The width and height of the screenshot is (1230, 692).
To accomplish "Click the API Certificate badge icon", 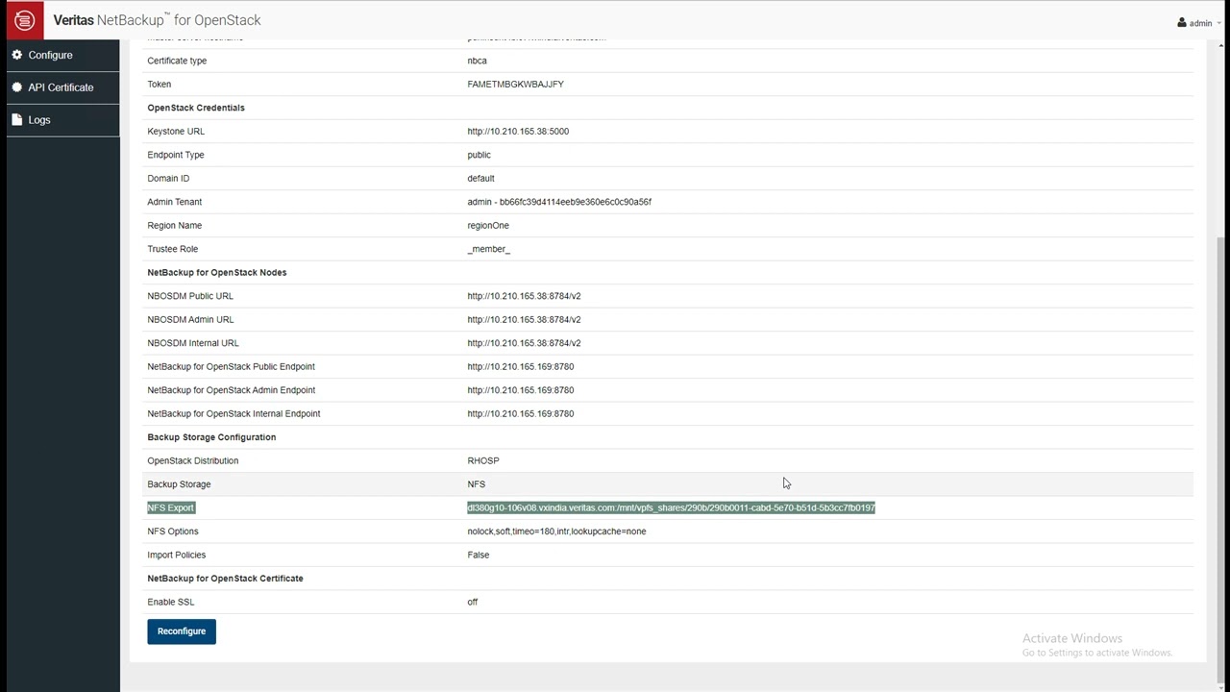I will pos(17,87).
